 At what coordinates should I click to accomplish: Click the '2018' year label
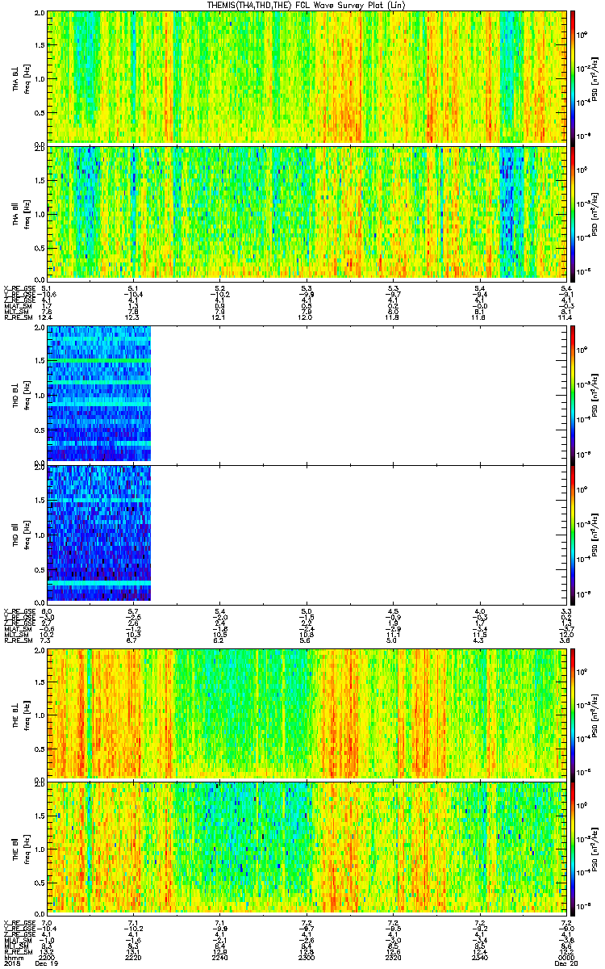pos(10,963)
